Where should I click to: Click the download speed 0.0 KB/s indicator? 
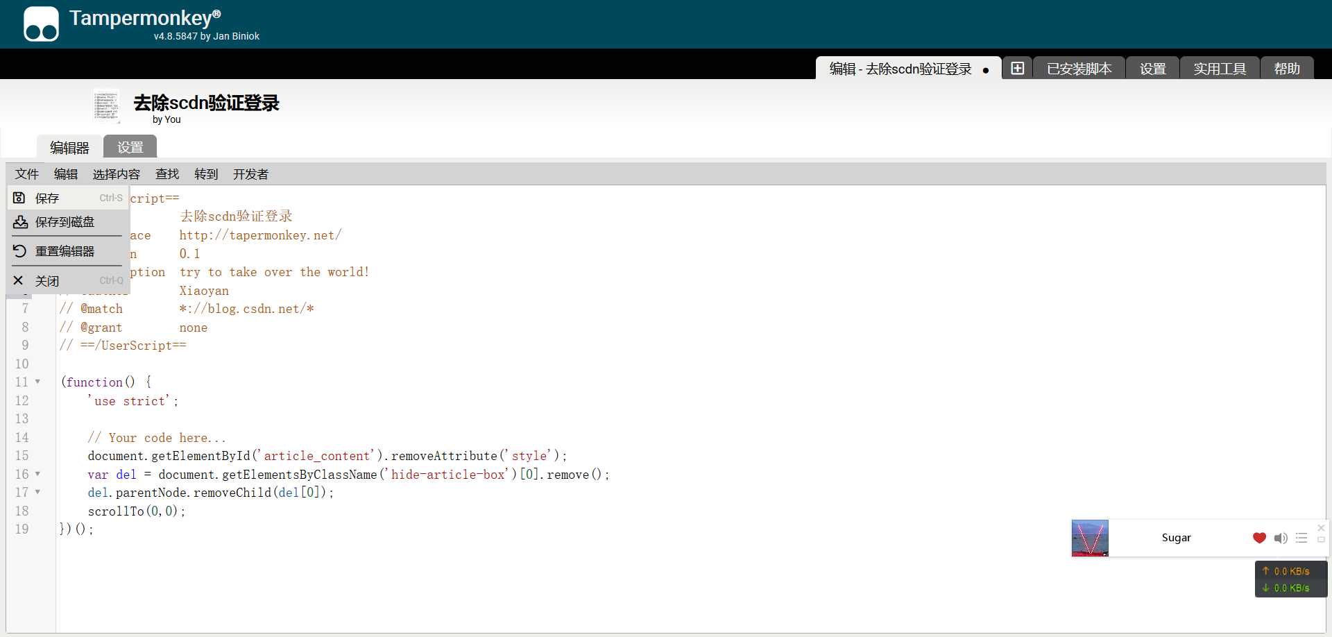[x=1286, y=588]
